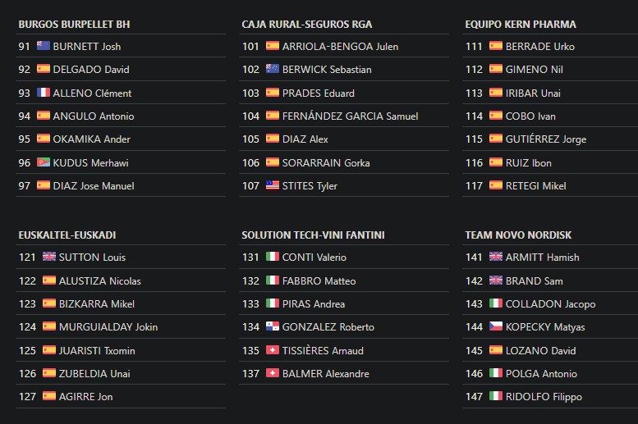
Task: Select rider BALMER Alexandre
Action: pos(325,374)
